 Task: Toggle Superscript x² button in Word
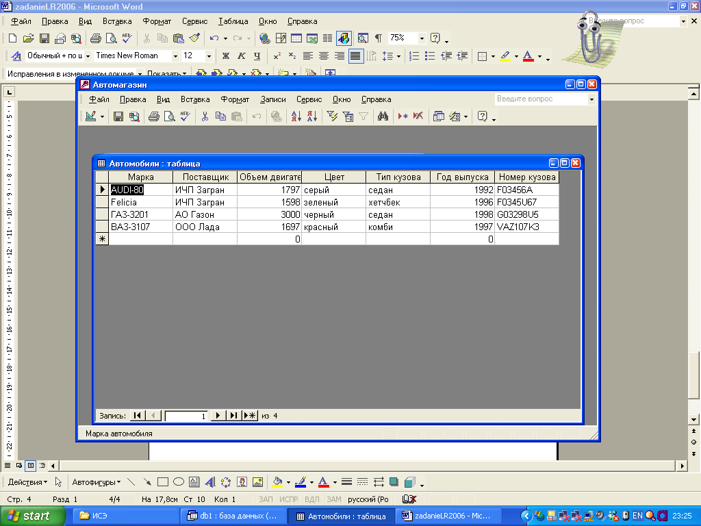coord(277,56)
